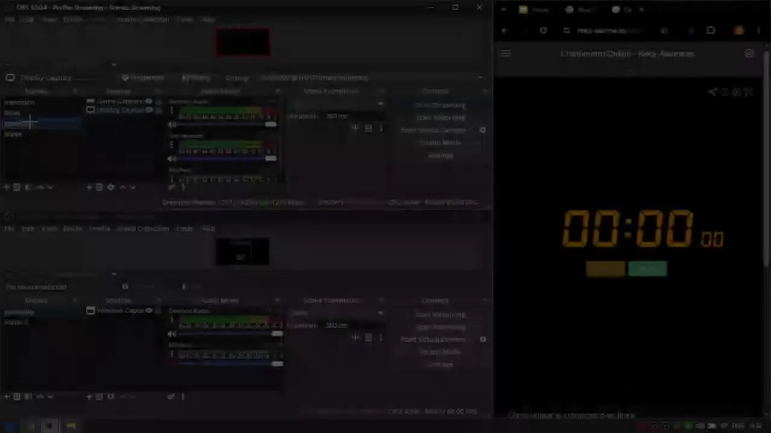
Task: Open virtual camera settings gear in lower OBS window
Action: 482,339
